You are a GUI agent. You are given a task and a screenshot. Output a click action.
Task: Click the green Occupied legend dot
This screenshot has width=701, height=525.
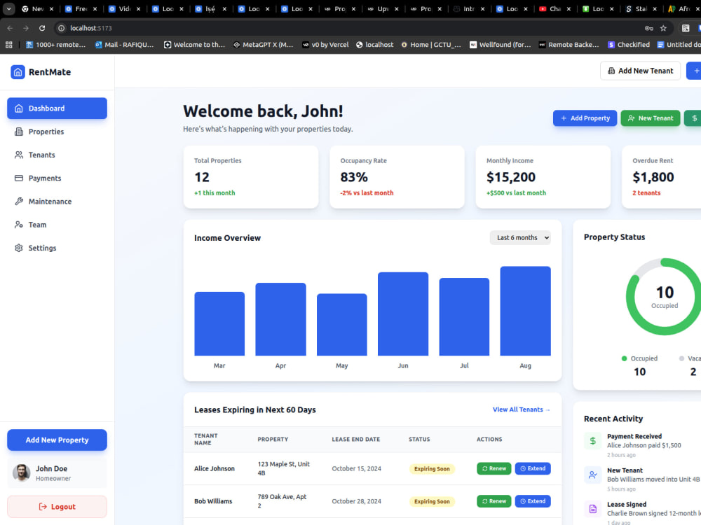624,358
